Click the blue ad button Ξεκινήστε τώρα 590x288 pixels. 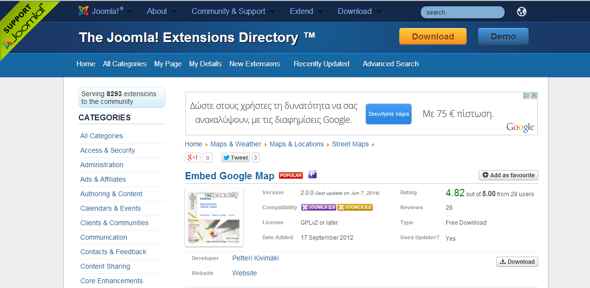point(389,114)
